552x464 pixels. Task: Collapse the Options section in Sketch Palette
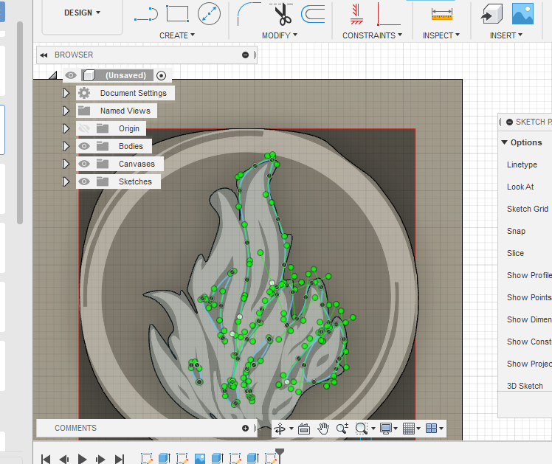(504, 142)
